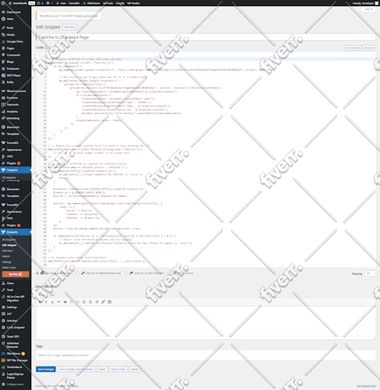Open Import in the Snippets submenu
The height and width of the screenshot is (390, 380).
tap(6, 256)
